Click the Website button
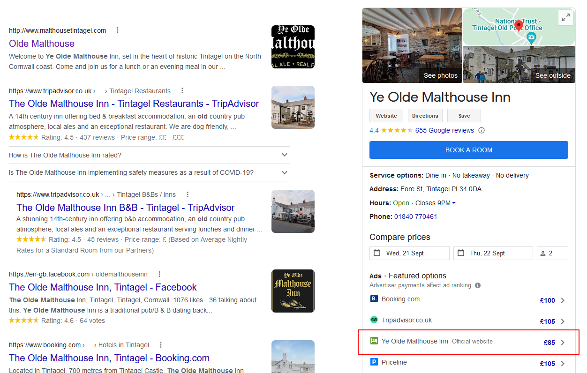This screenshot has height=373, width=587. point(386,116)
